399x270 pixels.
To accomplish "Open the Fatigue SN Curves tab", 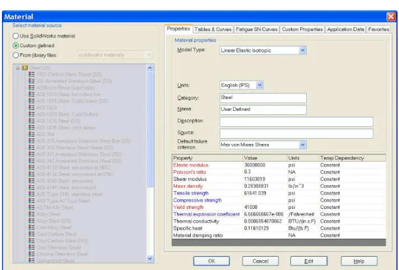I will point(257,30).
